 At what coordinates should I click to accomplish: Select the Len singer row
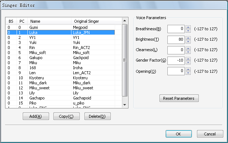tap(61, 73)
